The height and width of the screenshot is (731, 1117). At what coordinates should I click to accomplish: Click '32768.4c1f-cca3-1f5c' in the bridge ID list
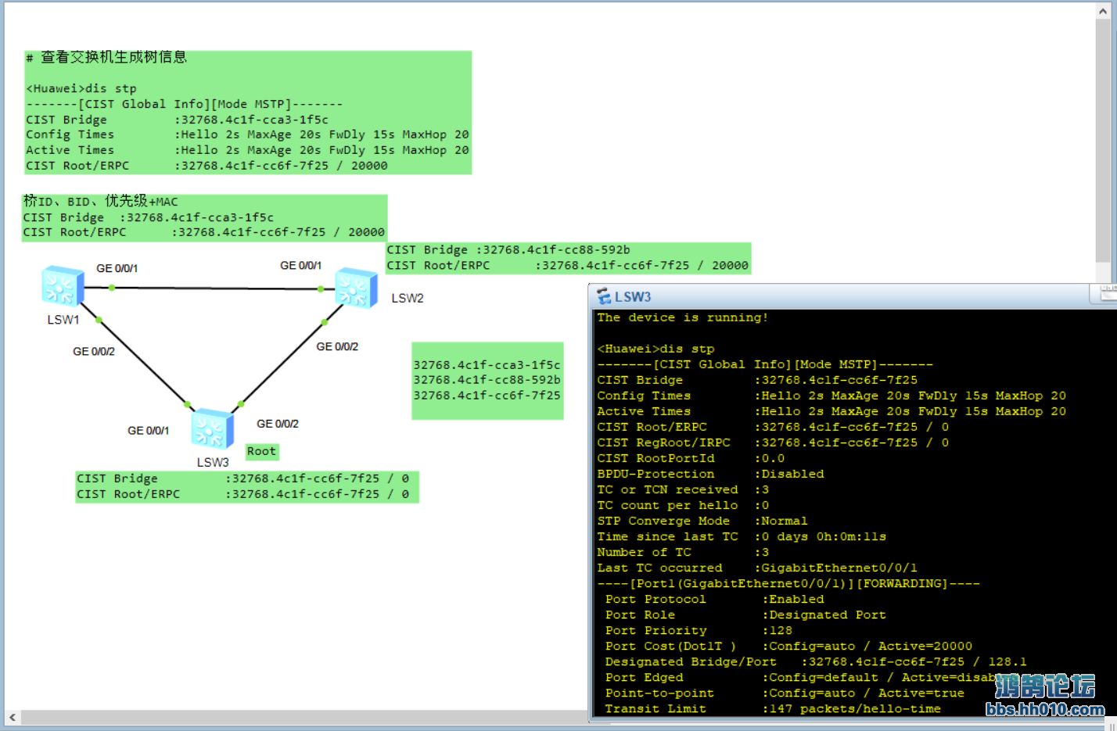point(487,365)
